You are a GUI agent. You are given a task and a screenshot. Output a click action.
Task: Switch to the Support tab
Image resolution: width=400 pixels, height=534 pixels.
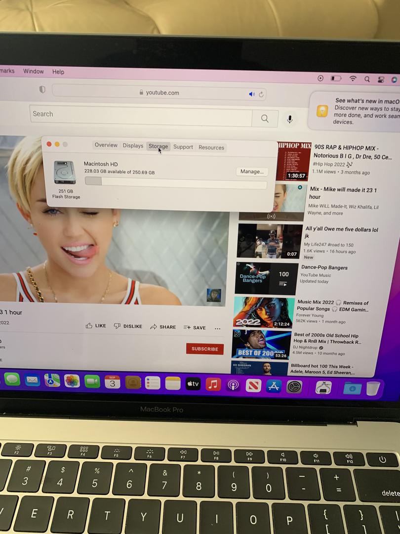(183, 147)
